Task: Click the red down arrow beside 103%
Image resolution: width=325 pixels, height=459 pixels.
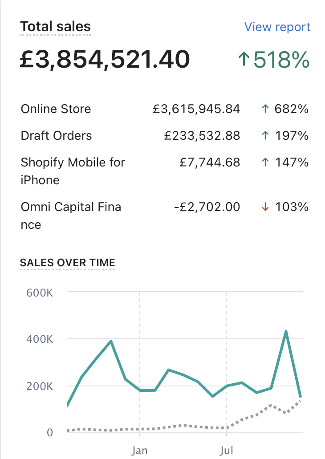Action: pos(265,207)
